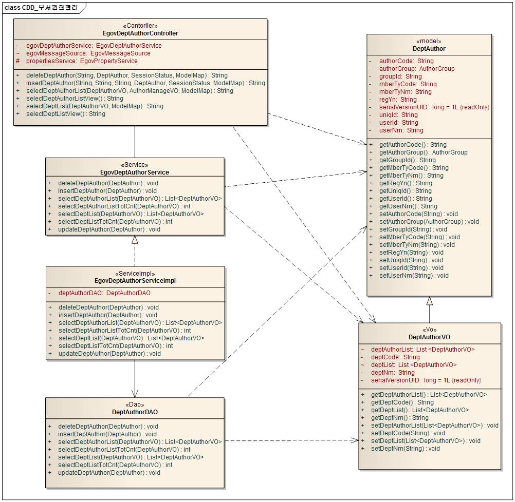The width and height of the screenshot is (515, 502).
Task: Select the deptAuthorDAO attribute in EgovDeptAuthorServiceImpl
Action: 104,293
